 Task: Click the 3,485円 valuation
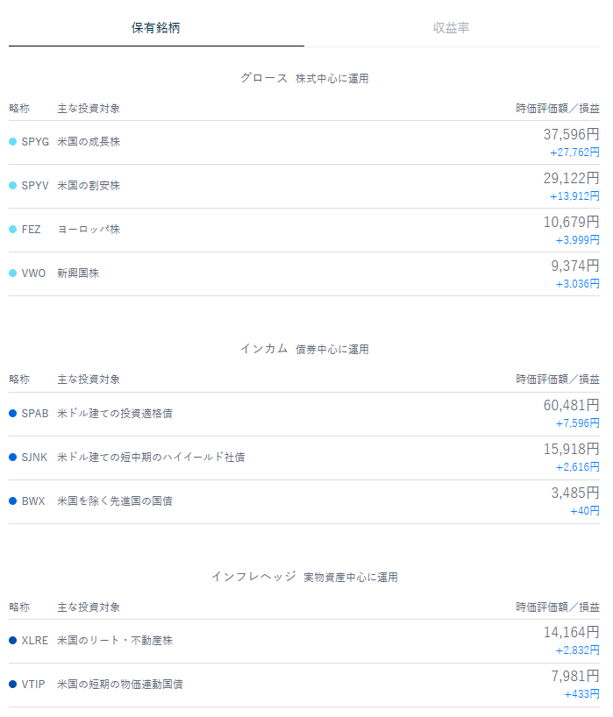(575, 493)
